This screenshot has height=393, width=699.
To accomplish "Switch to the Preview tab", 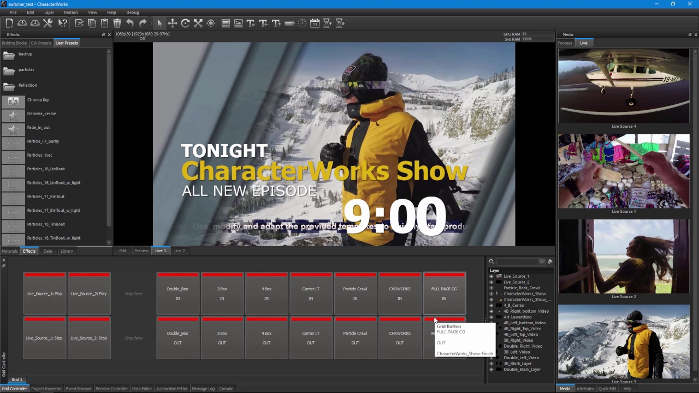I will [141, 251].
